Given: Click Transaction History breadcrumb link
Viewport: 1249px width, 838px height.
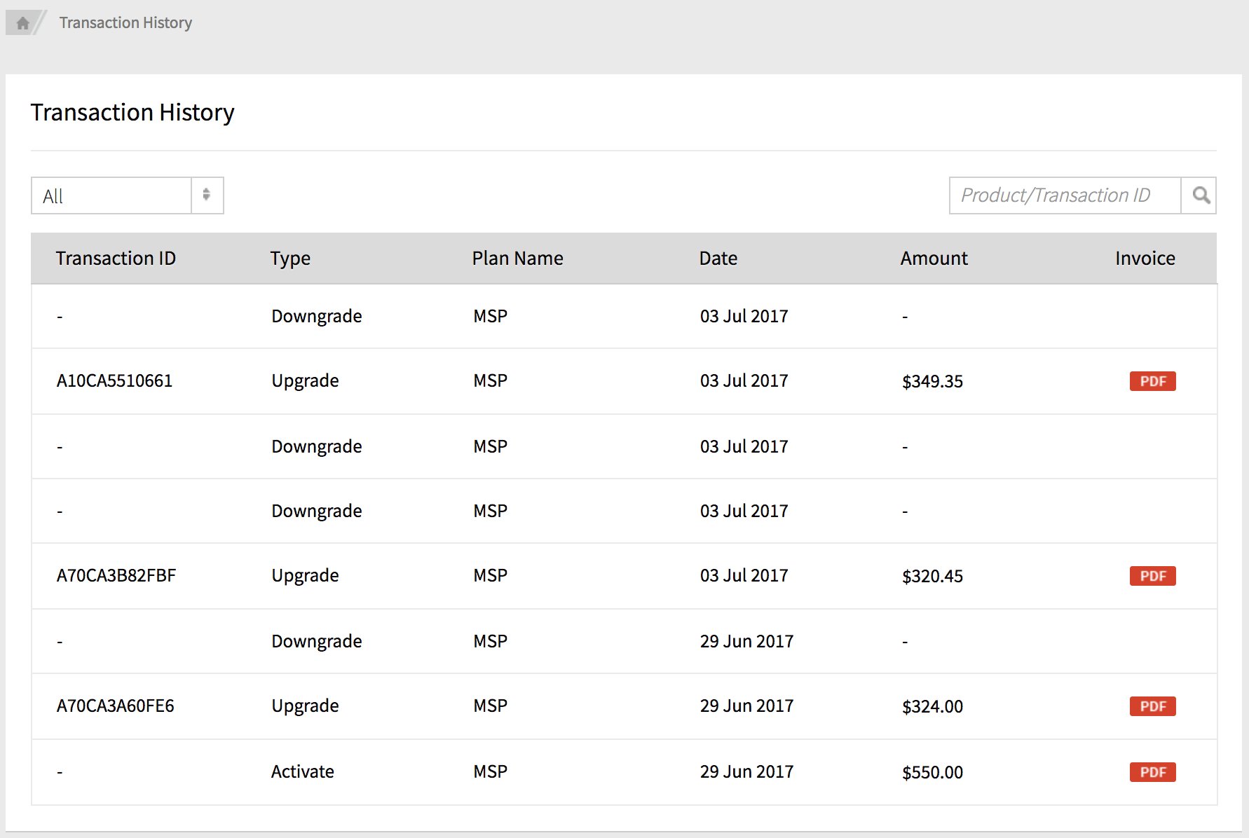Looking at the screenshot, I should click(125, 23).
